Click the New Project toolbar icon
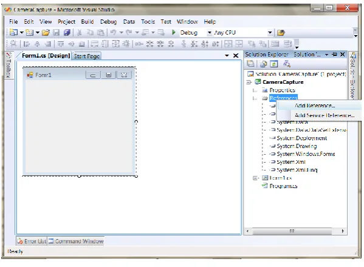The width and height of the screenshot is (364, 267). pyautogui.click(x=13, y=32)
